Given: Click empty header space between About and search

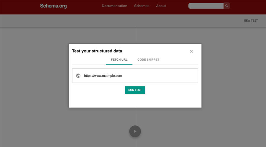Looking at the screenshot, I should [177, 6].
